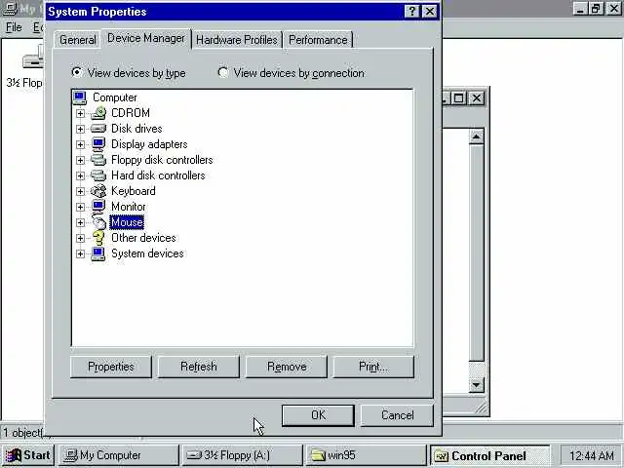
Task: Expand the Other devices branch
Action: click(x=80, y=238)
